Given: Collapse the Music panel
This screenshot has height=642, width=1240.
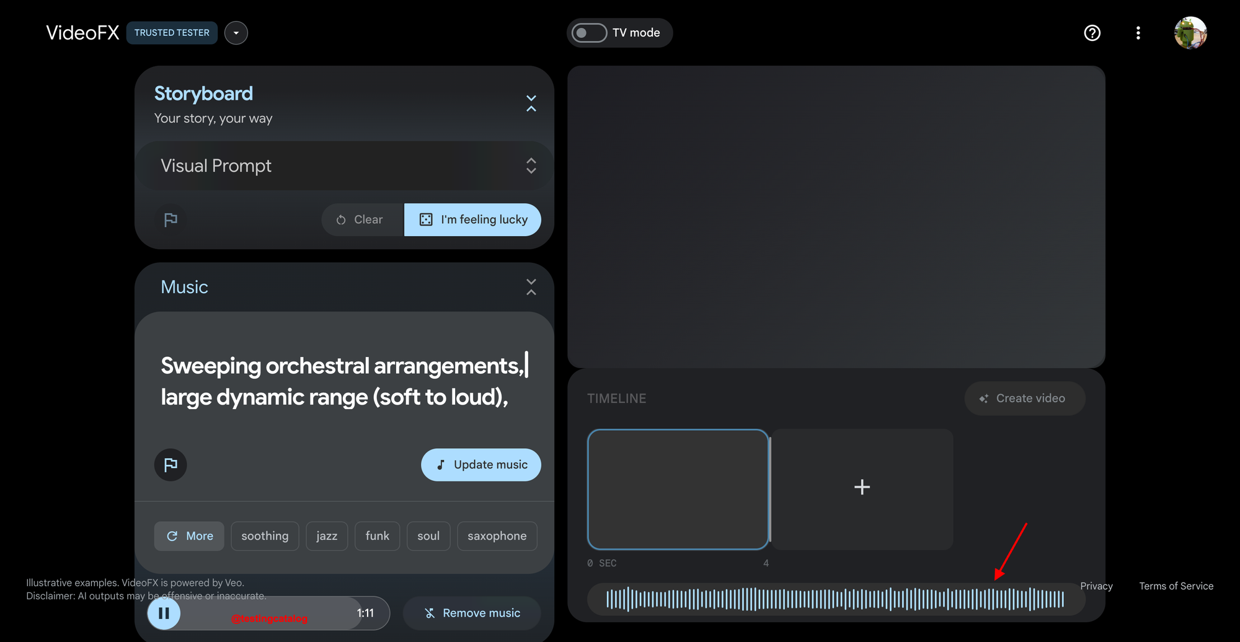Looking at the screenshot, I should point(531,286).
